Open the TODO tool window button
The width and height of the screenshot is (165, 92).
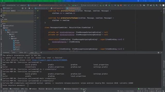point(5,89)
